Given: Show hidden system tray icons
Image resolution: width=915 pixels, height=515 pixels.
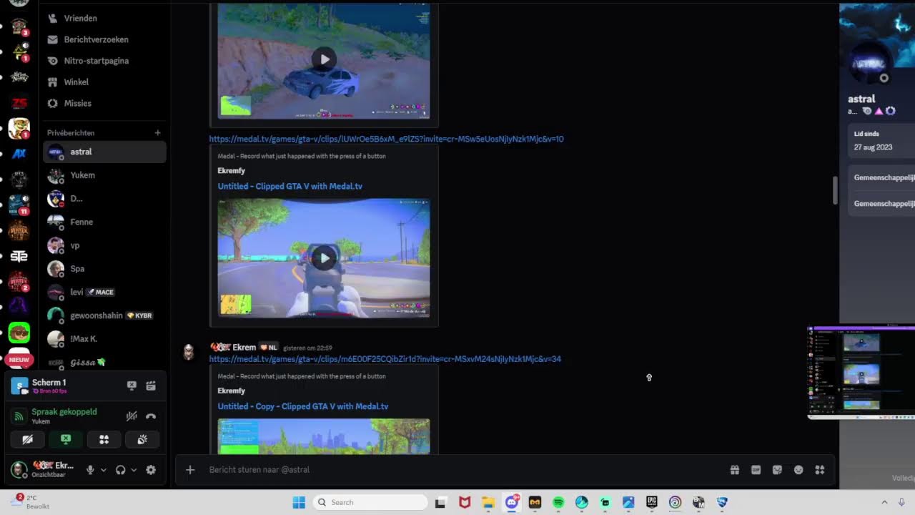Looking at the screenshot, I should coord(884,502).
